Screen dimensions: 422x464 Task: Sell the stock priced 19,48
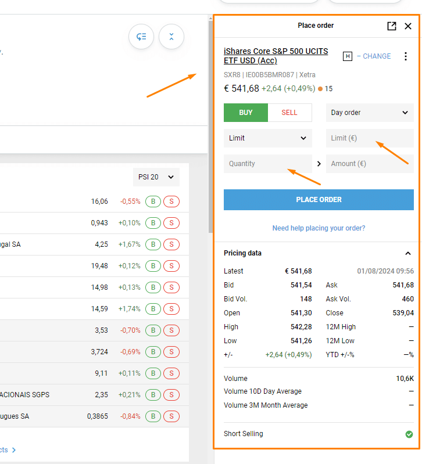[x=171, y=266]
